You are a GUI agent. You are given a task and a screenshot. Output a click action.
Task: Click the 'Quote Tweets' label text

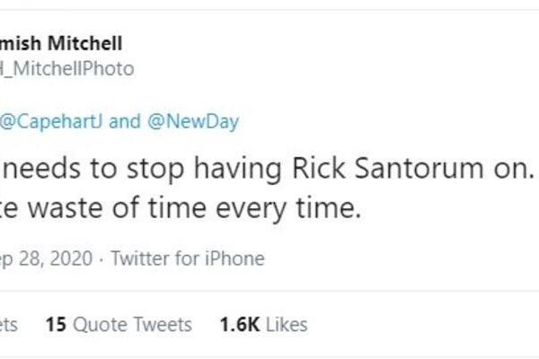(131, 324)
